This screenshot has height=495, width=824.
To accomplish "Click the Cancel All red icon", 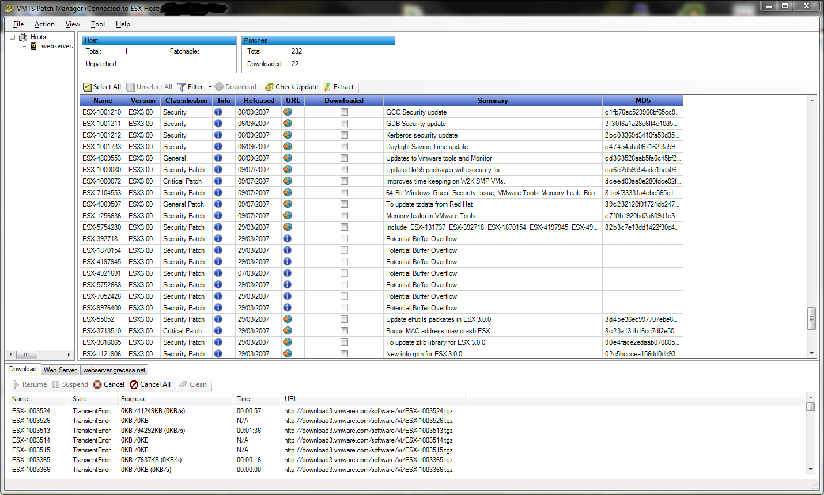I will pos(134,384).
